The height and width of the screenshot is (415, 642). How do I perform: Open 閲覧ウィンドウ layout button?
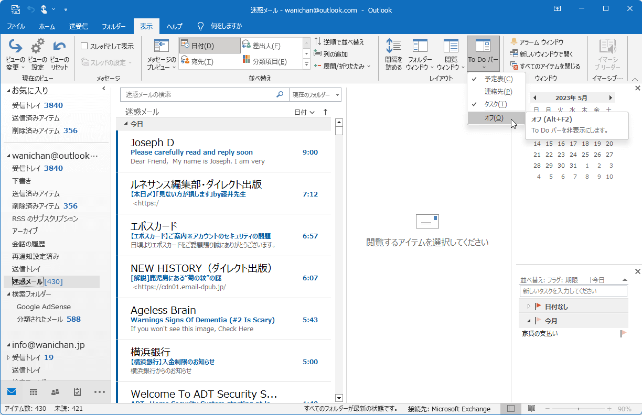[451, 55]
